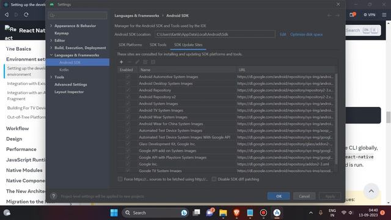391x220 pixels.
Task: Reload the browser page
Action: [x=26, y=15]
